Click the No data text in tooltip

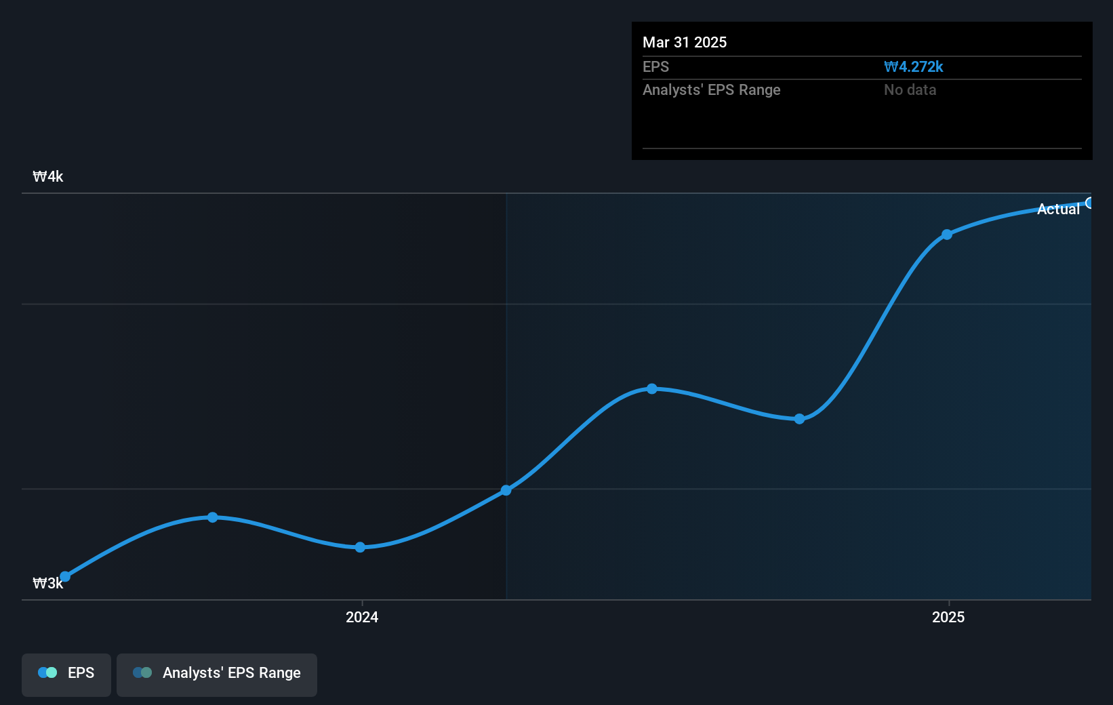[910, 90]
